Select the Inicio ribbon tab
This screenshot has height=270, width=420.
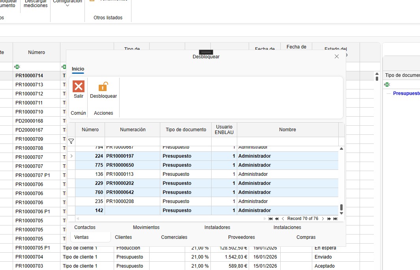(78, 69)
